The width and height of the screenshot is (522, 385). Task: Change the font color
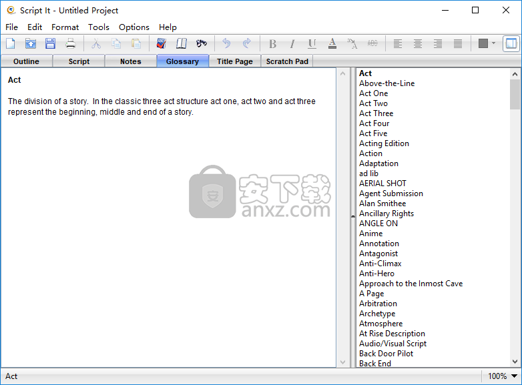pyautogui.click(x=332, y=43)
